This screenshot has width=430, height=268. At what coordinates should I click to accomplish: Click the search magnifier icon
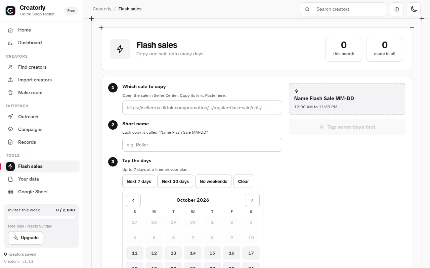click(307, 9)
